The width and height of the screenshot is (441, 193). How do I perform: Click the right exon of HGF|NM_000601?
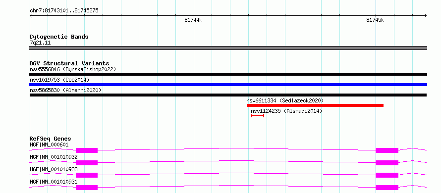point(387,150)
